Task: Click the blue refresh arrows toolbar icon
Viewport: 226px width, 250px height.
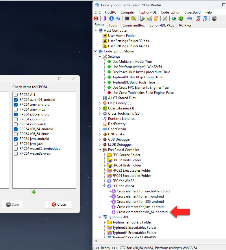Action: click(118, 18)
